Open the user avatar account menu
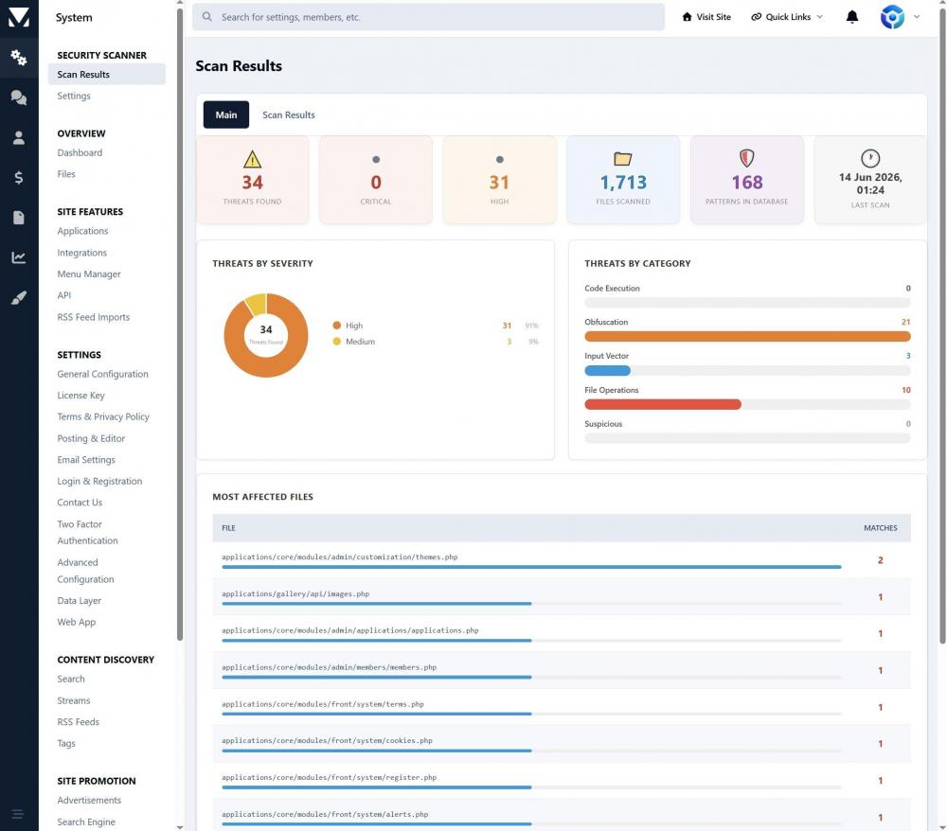947x831 pixels. pos(892,17)
